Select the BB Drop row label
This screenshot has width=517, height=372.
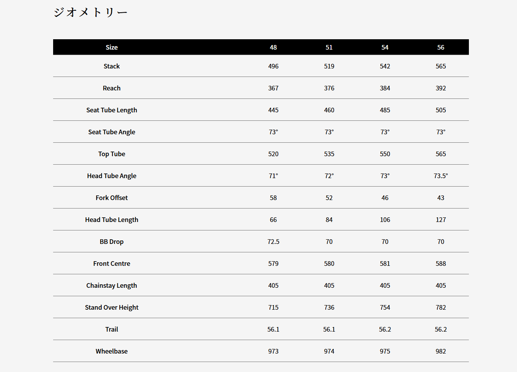[x=112, y=242]
